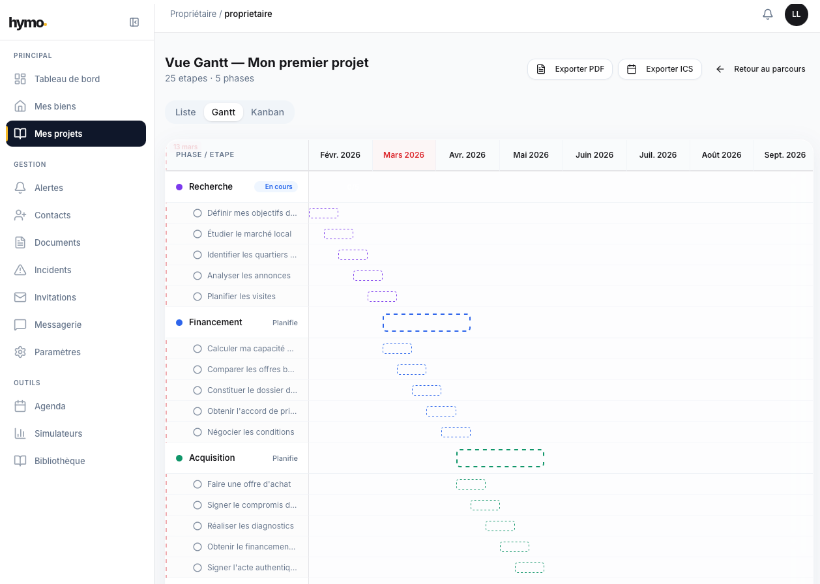This screenshot has height=584, width=820.
Task: Collapse the sidebar with the panel toggle icon
Action: coord(134,22)
